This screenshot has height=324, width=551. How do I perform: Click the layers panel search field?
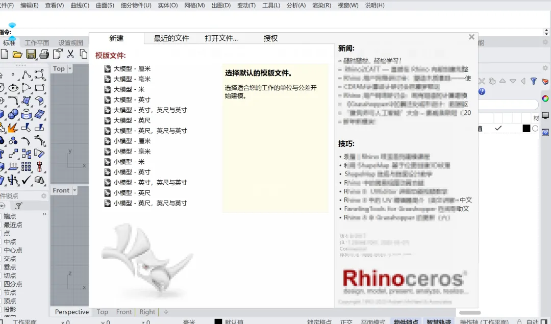[x=508, y=104]
